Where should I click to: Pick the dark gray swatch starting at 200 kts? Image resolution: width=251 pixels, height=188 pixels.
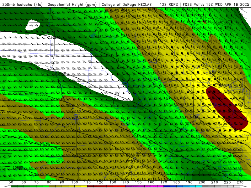(x=205, y=186)
